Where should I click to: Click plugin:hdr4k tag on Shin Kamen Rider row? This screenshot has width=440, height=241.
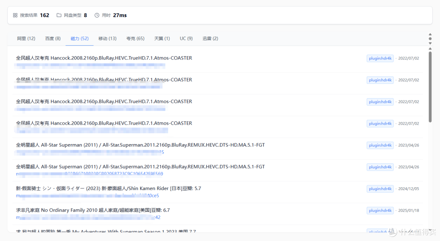(380, 189)
